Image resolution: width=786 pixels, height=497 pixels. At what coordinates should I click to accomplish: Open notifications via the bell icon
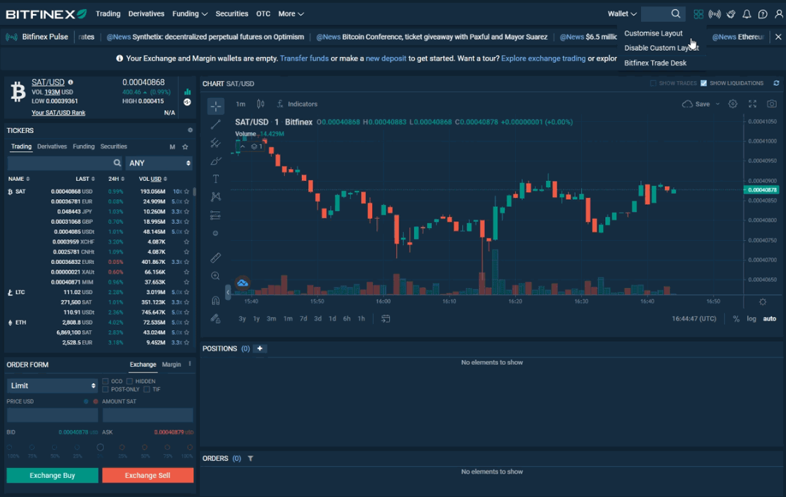click(x=747, y=13)
